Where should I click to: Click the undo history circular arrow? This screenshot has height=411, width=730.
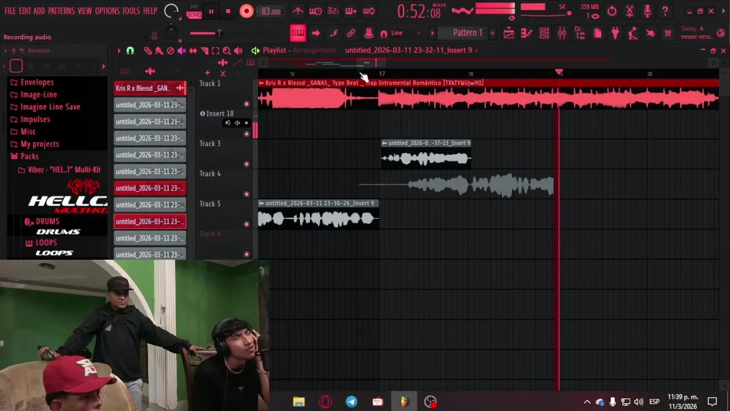coord(612,11)
